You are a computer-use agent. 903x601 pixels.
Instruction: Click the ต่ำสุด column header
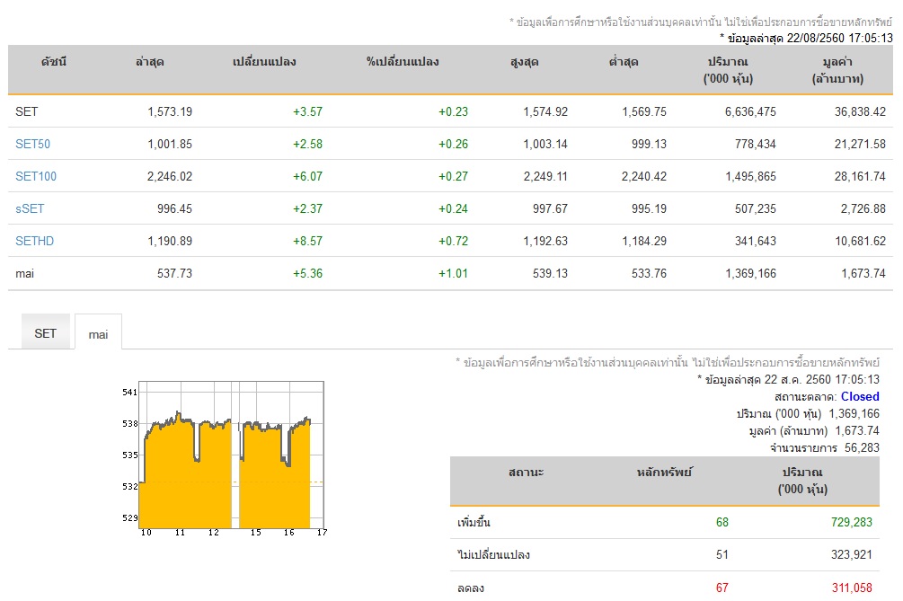click(x=624, y=62)
